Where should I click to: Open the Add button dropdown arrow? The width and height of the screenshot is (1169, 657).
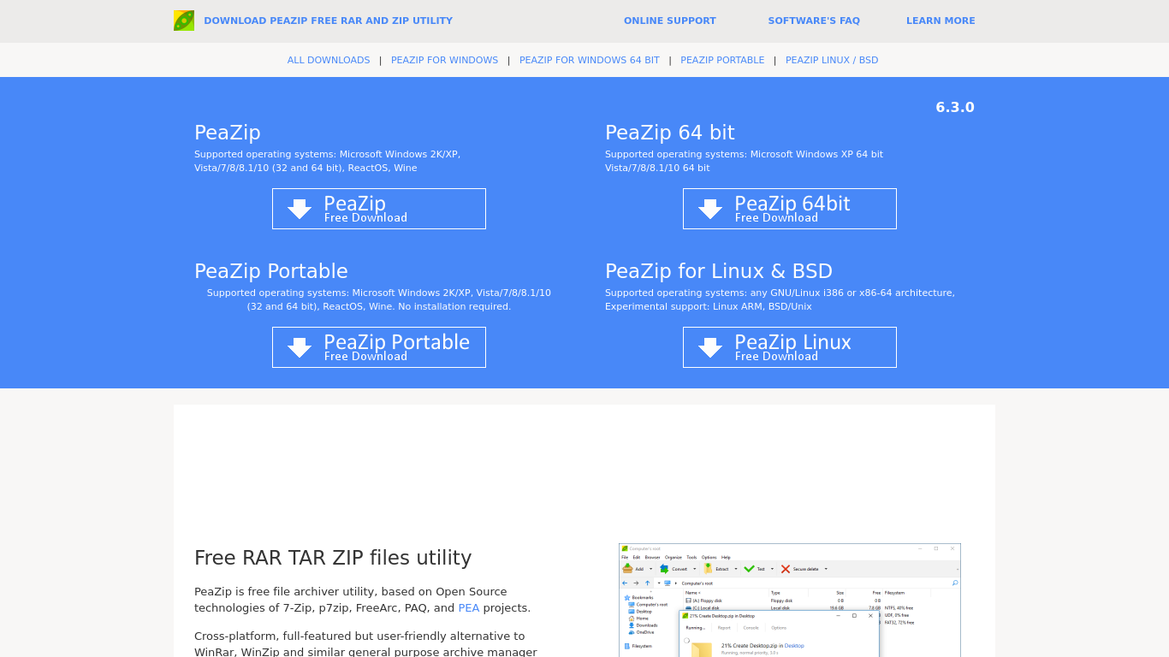(x=651, y=567)
